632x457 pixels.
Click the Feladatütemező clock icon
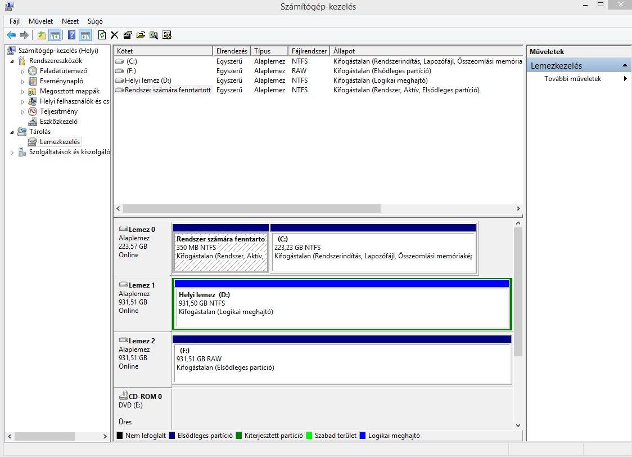(x=33, y=71)
